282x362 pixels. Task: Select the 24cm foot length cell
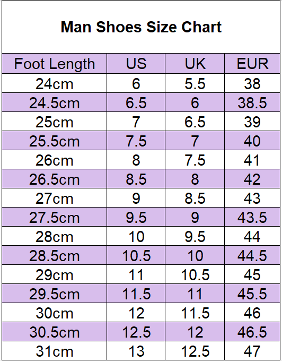click(x=55, y=83)
